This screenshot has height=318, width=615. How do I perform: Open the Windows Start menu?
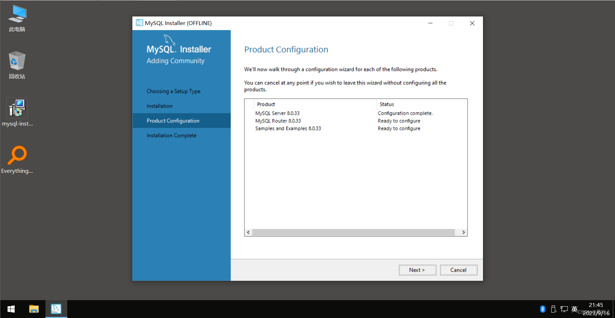click(x=11, y=309)
